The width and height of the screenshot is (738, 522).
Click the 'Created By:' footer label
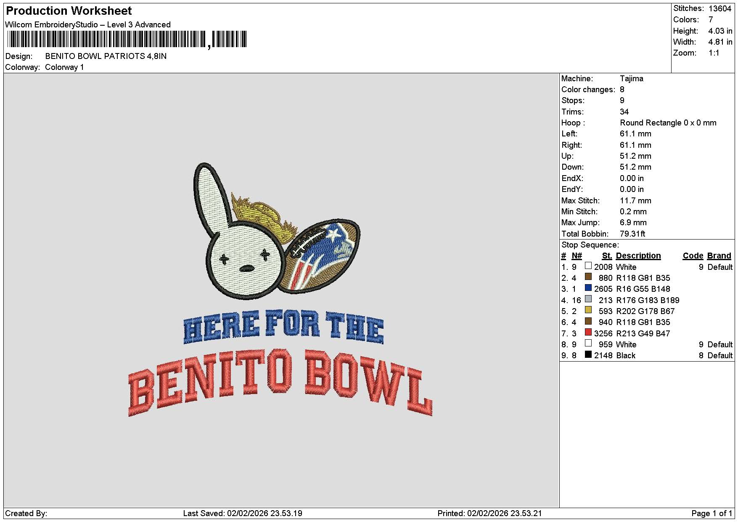pos(26,514)
